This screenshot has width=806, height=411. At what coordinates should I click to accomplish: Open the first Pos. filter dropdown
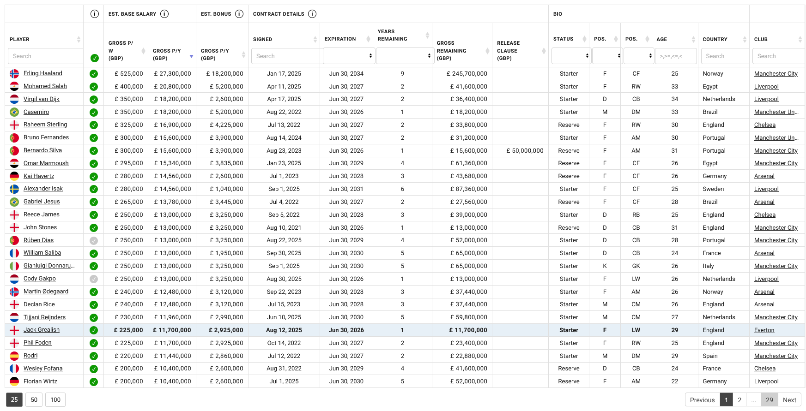[607, 56]
